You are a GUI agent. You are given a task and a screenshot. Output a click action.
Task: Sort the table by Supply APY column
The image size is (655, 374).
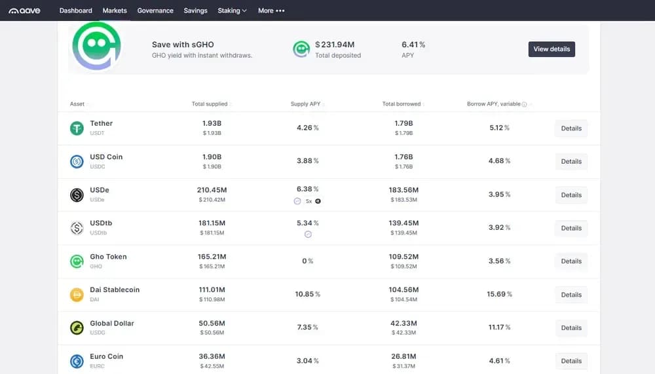[307, 104]
